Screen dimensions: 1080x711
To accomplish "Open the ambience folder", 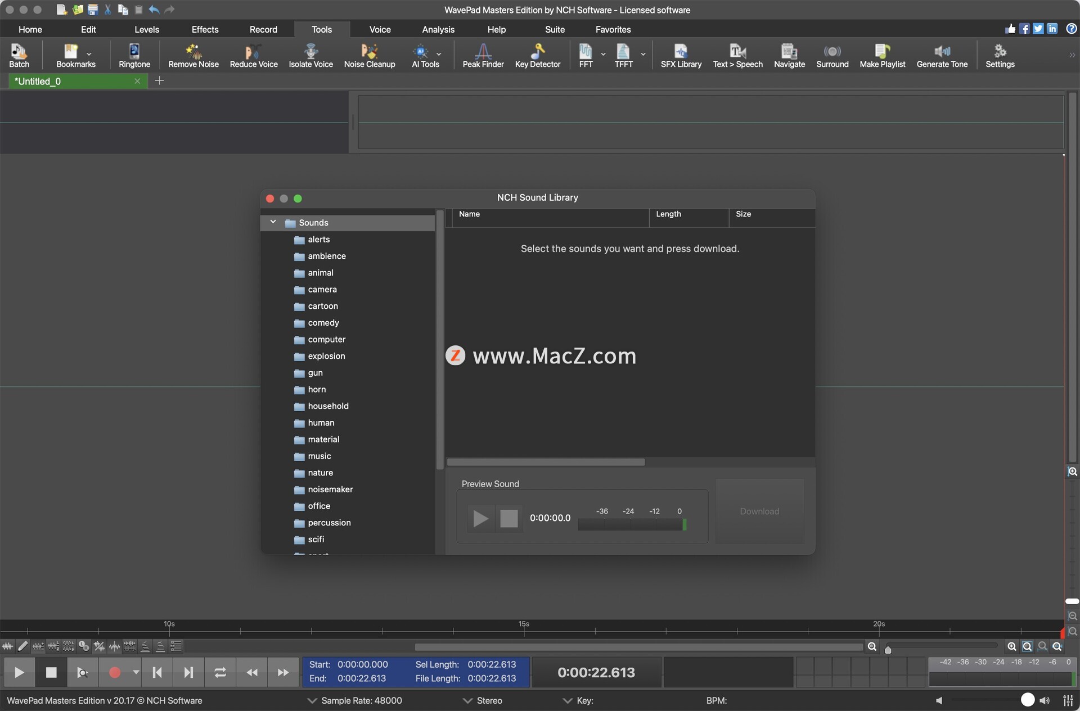I will 327,256.
